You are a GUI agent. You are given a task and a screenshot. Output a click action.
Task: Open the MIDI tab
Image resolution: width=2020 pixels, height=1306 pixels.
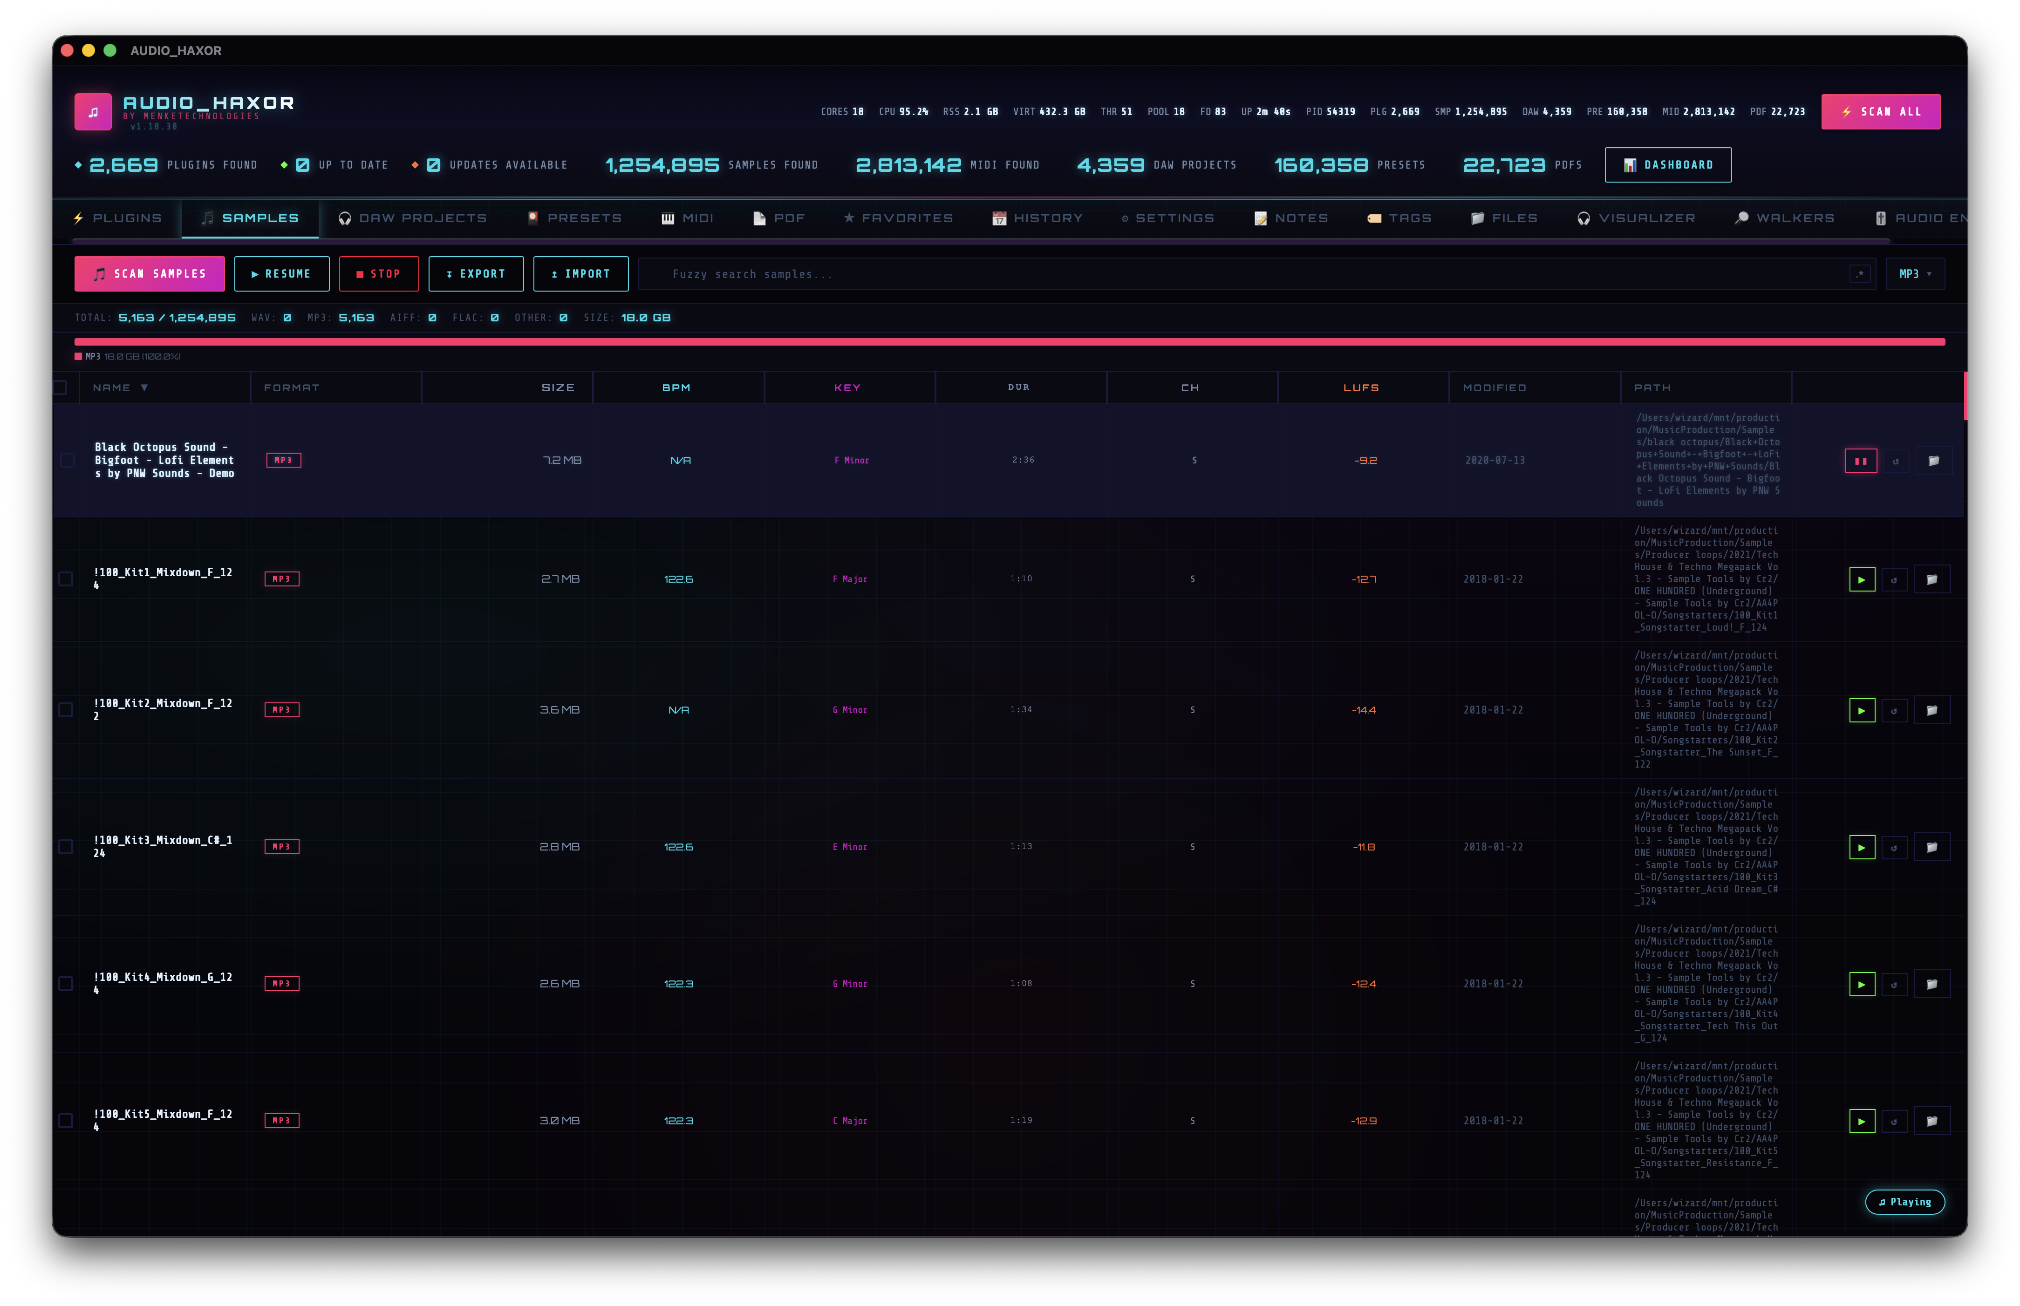point(687,218)
